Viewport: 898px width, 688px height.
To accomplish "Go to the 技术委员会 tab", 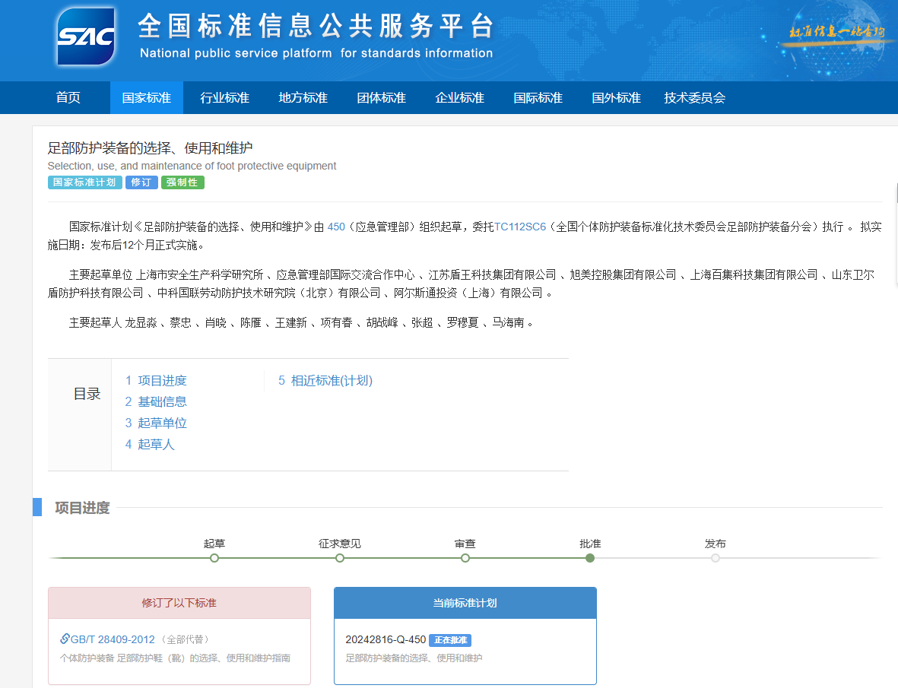I will pos(695,98).
